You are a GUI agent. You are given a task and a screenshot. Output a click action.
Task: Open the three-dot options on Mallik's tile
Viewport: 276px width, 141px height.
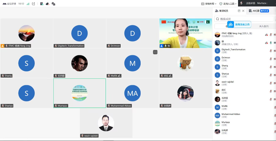pos(155,52)
